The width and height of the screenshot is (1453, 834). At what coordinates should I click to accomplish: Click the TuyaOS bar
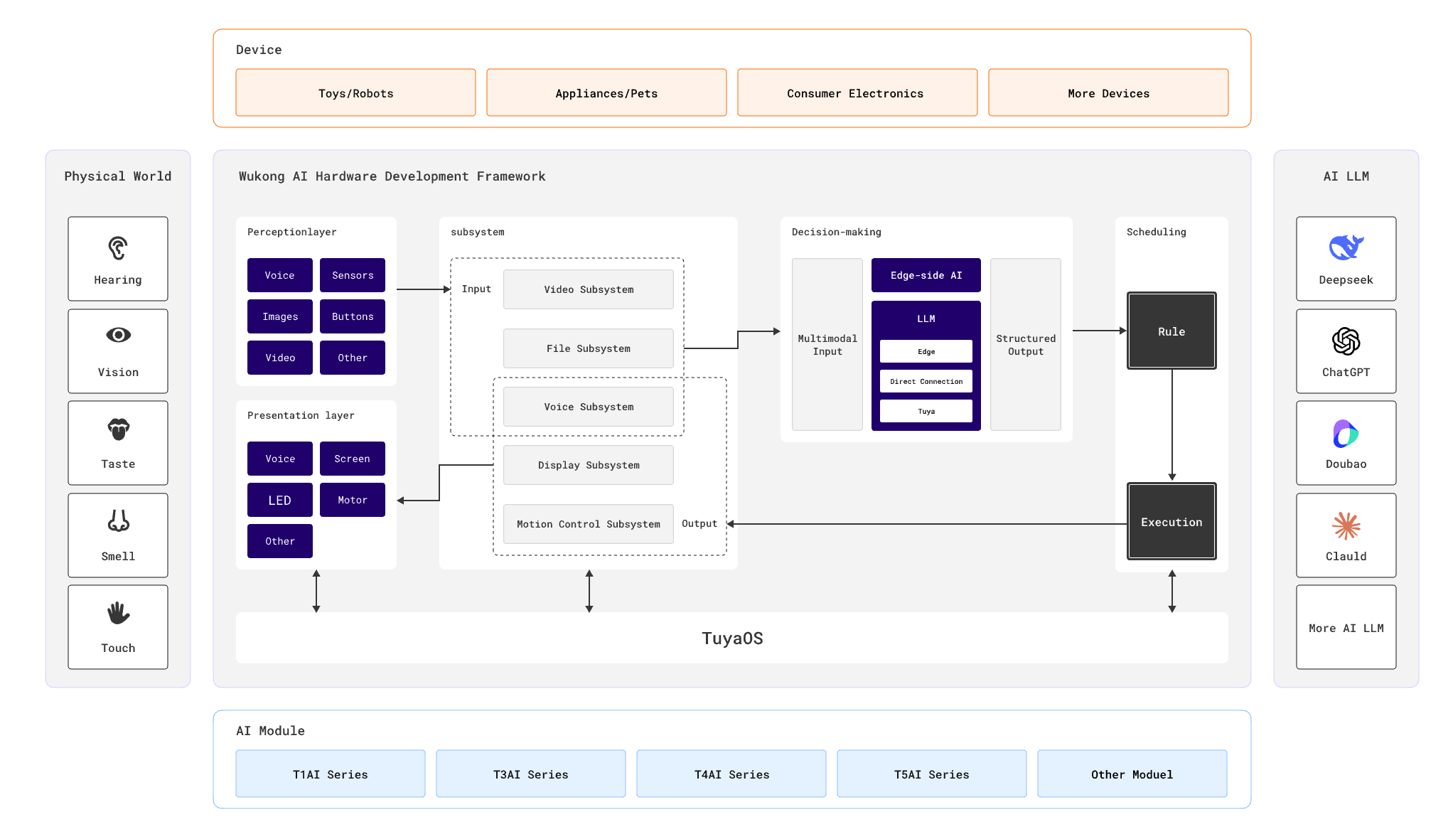pyautogui.click(x=732, y=638)
